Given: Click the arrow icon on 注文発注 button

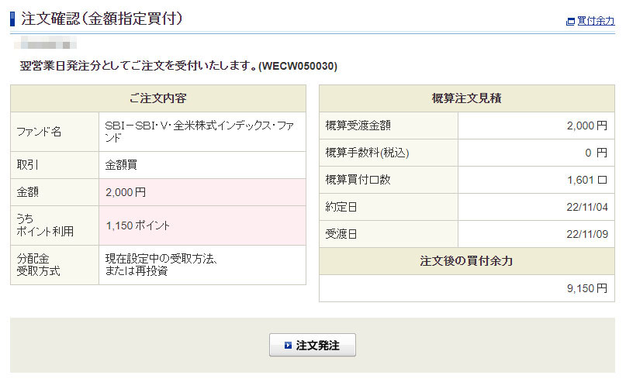Looking at the screenshot, I should (288, 346).
